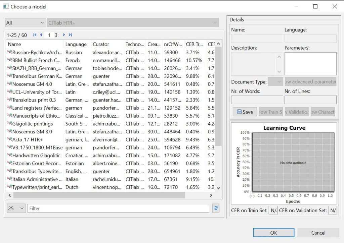Click model icon of Italian Administrative row

tap(9, 179)
